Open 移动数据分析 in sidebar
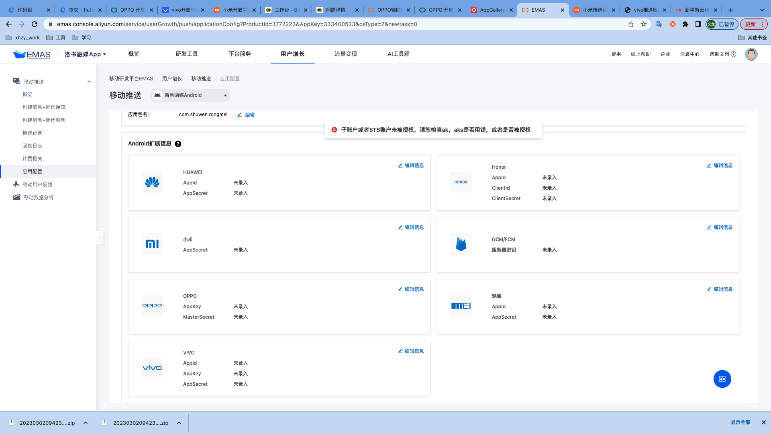The height and width of the screenshot is (434, 771). [38, 197]
